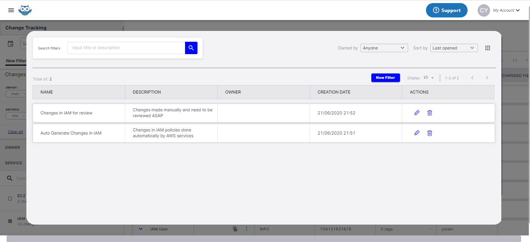Screen dimensions: 530x242
Task: Expand the My Account menu
Action: (506, 10)
